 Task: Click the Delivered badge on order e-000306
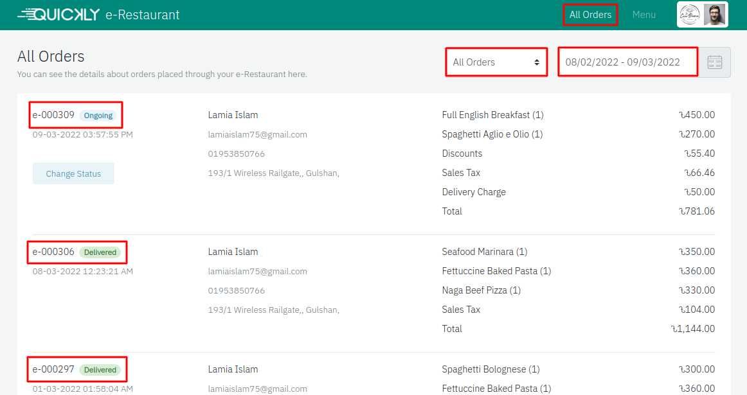click(100, 252)
